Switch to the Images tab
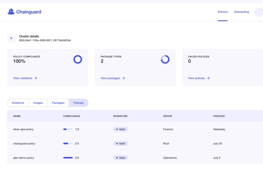The width and height of the screenshot is (263, 174). pos(38,103)
